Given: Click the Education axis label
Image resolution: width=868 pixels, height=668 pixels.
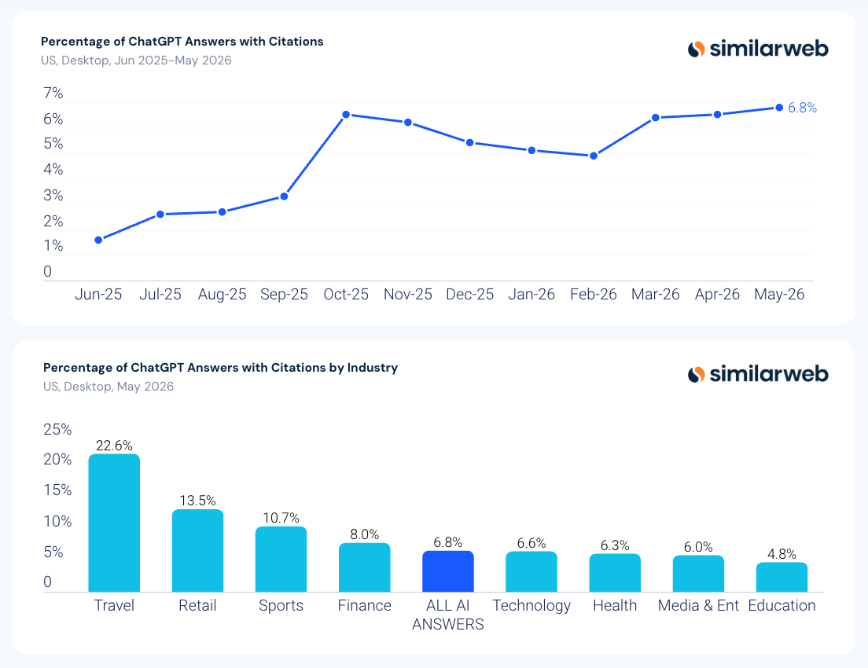Looking at the screenshot, I should tap(782, 605).
